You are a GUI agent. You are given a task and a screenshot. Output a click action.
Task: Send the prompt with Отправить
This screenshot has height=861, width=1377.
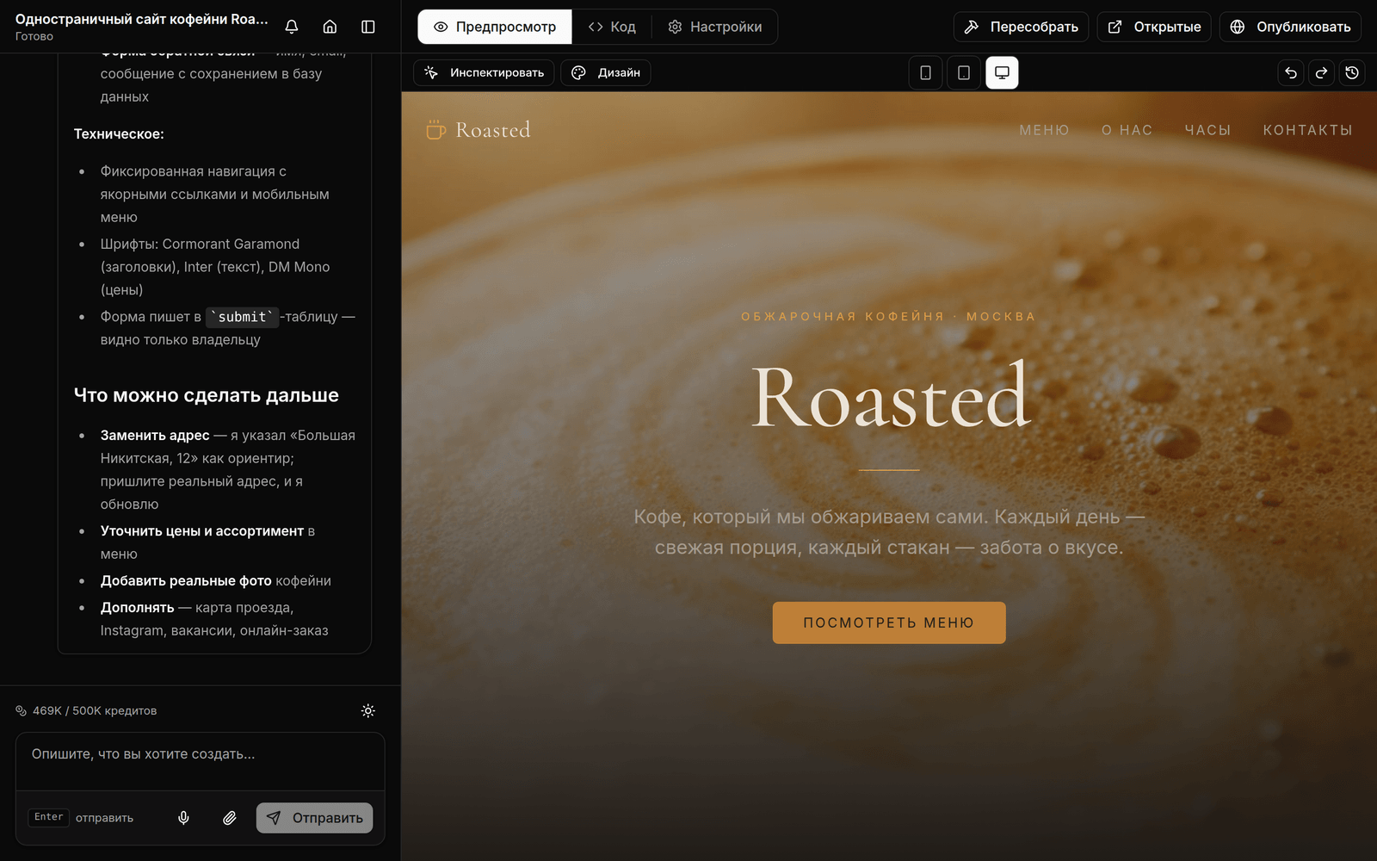pos(314,818)
